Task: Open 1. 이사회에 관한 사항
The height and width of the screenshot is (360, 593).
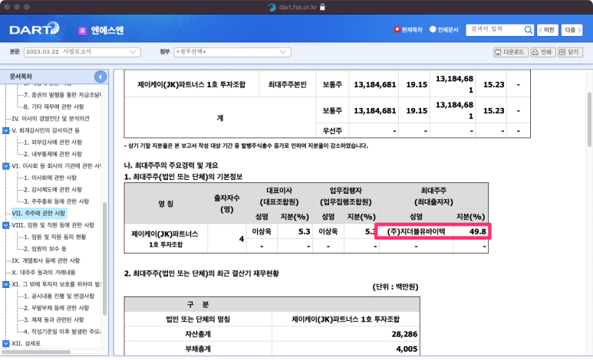Action: (50, 178)
